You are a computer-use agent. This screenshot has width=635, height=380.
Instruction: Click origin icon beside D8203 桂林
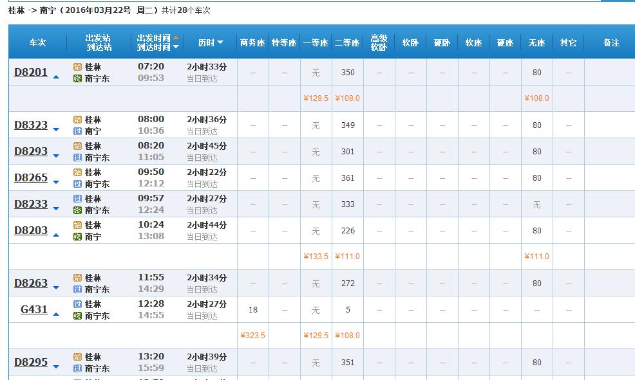coord(77,225)
